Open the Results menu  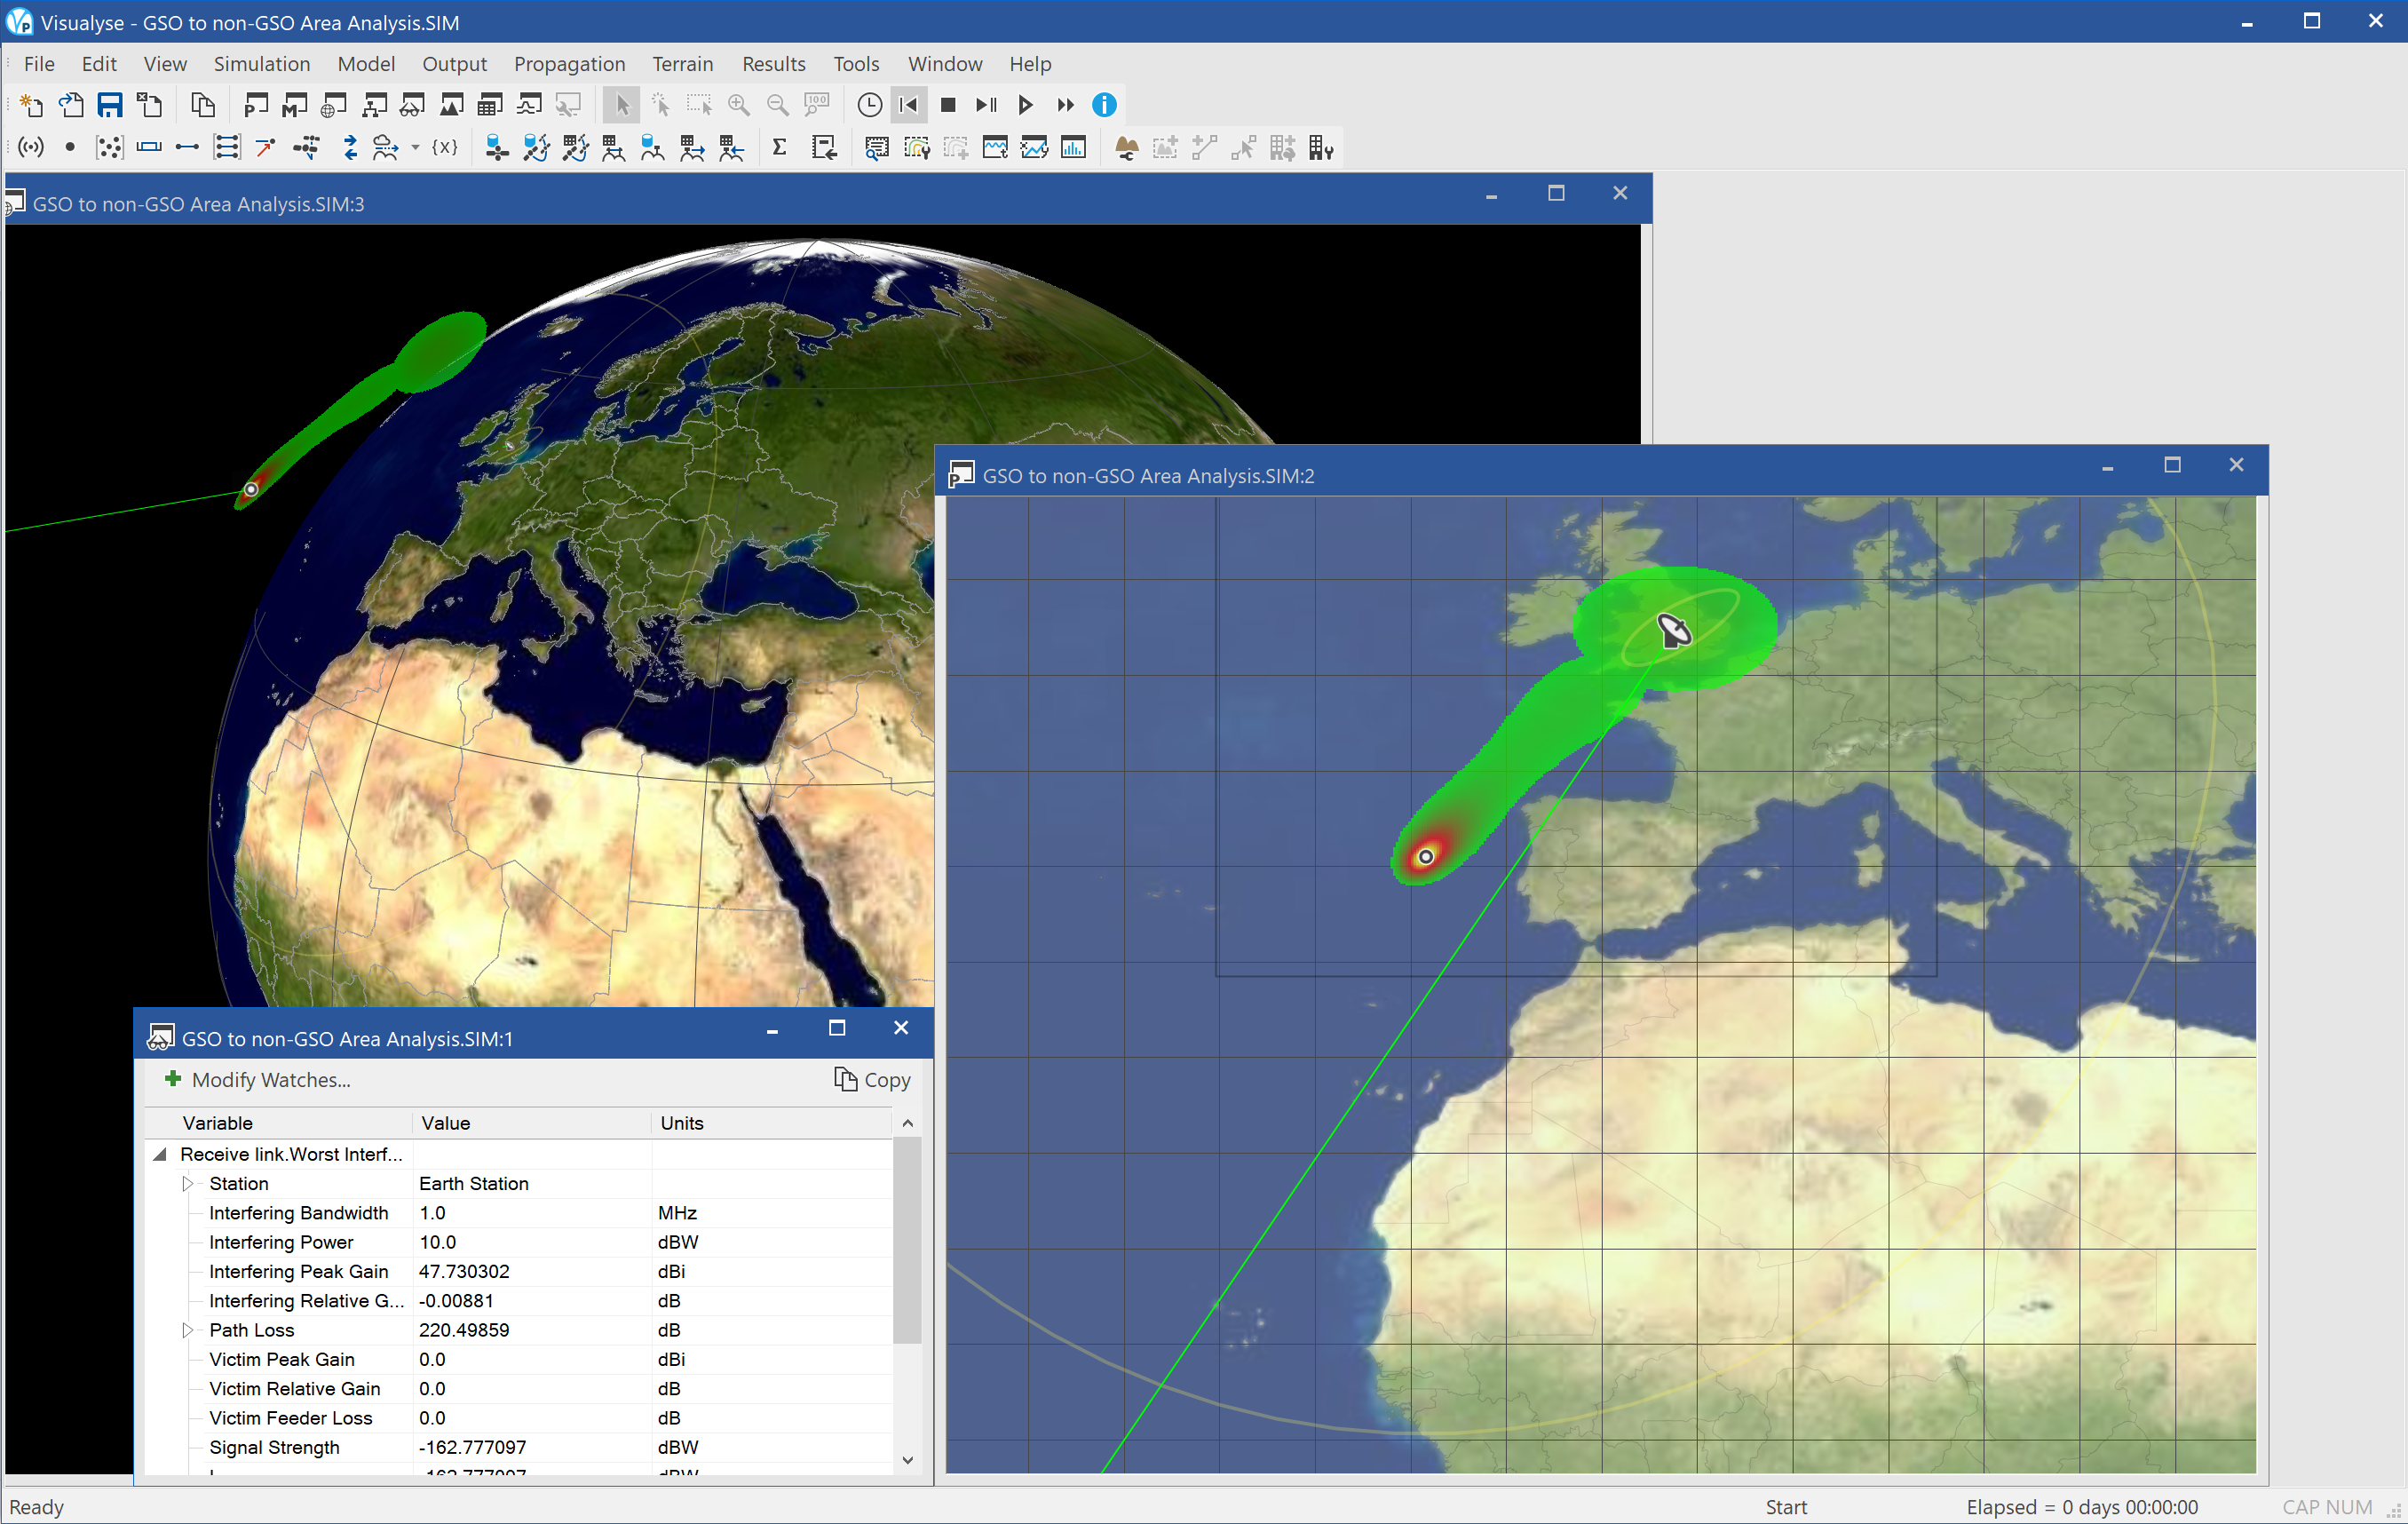pyautogui.click(x=773, y=64)
